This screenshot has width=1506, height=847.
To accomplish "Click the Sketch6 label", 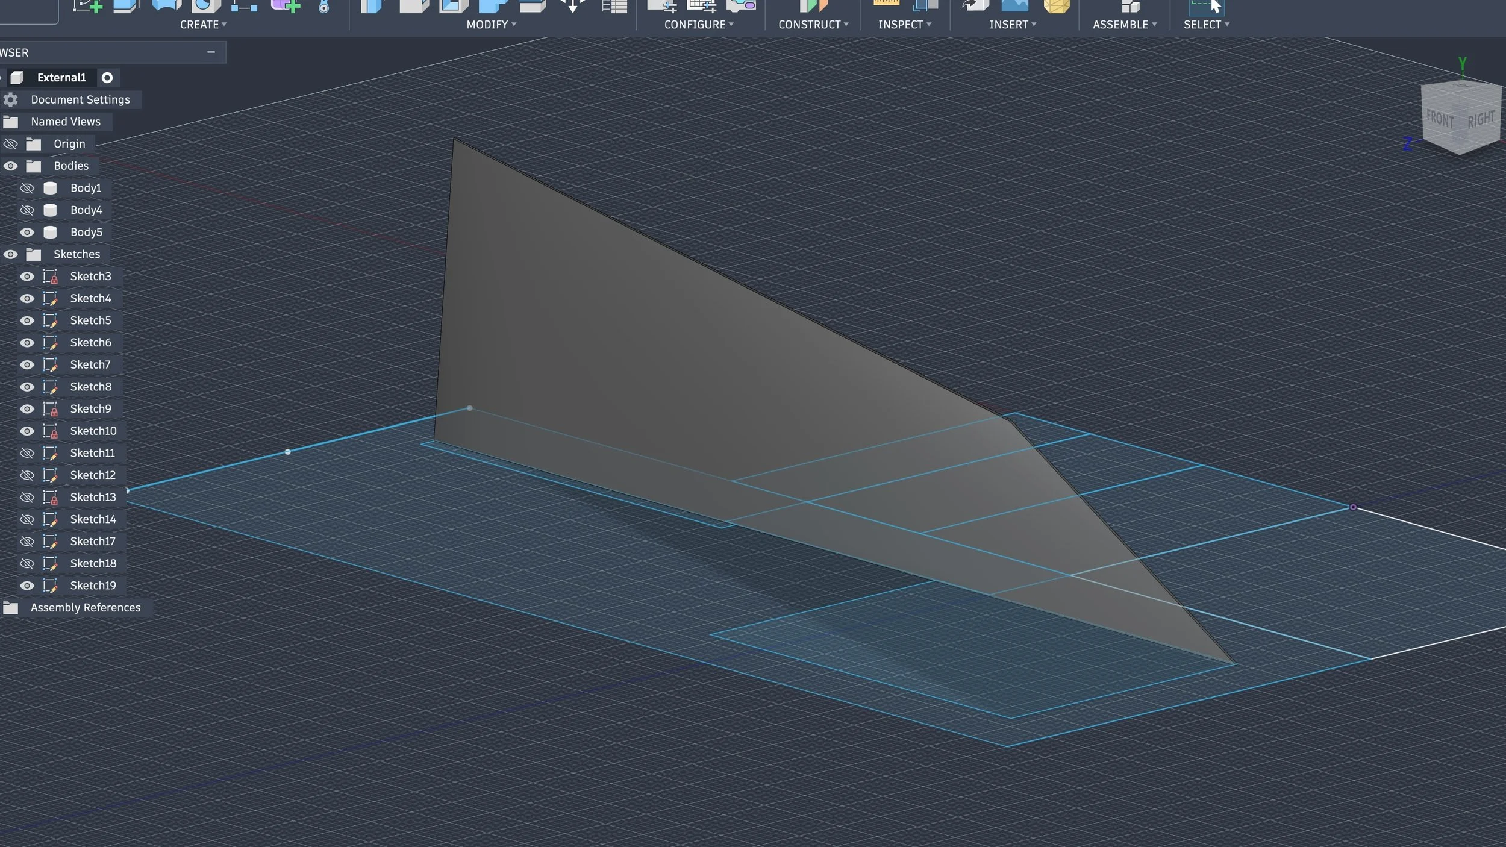I will click(x=91, y=343).
